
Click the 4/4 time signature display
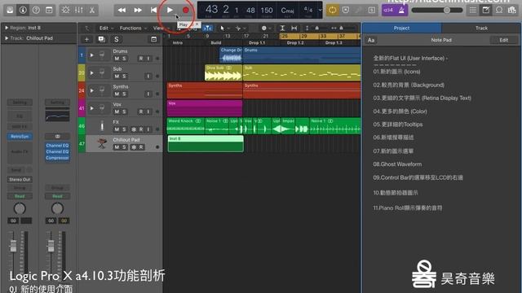308,10
